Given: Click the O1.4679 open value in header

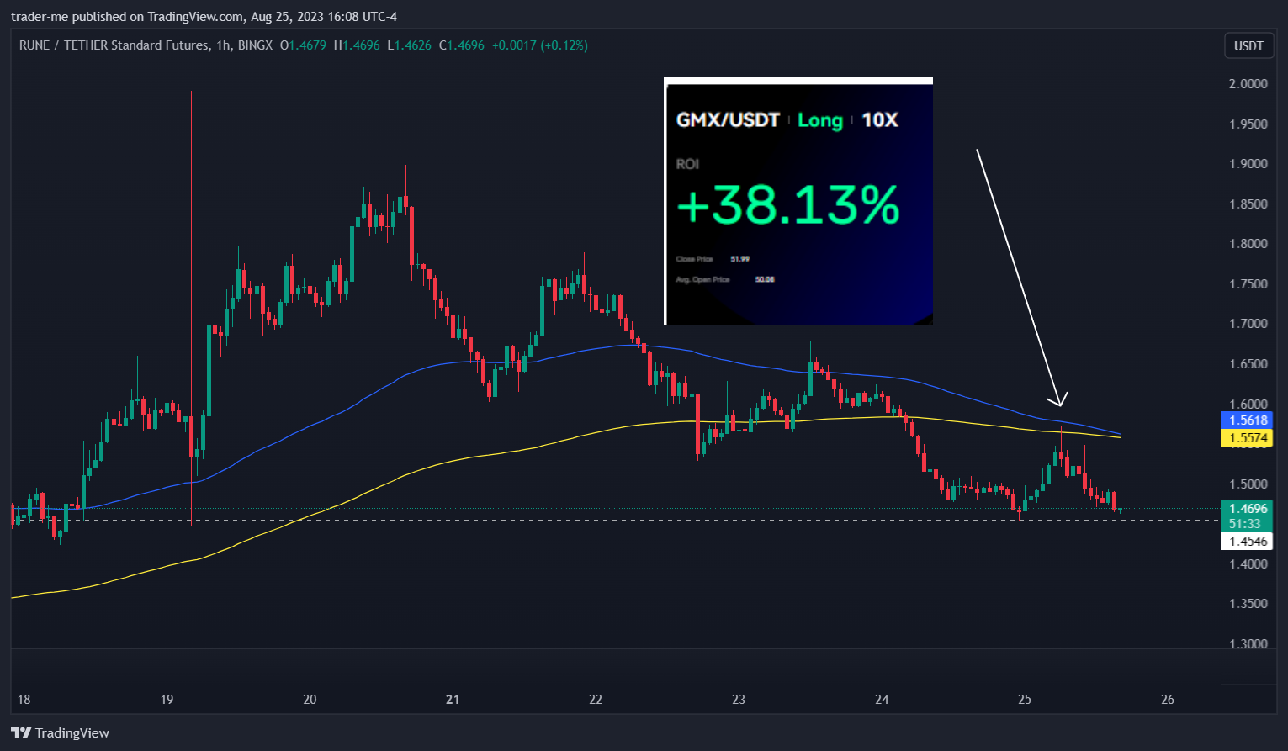Looking at the screenshot, I should 303,45.
